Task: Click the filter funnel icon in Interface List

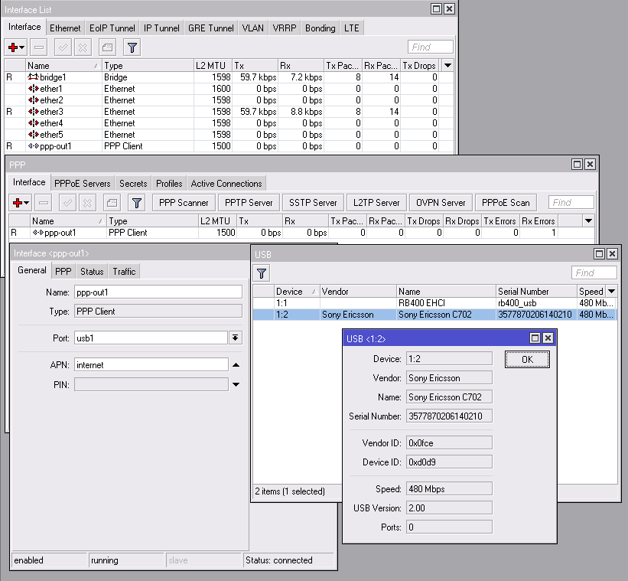Action: pyautogui.click(x=132, y=47)
